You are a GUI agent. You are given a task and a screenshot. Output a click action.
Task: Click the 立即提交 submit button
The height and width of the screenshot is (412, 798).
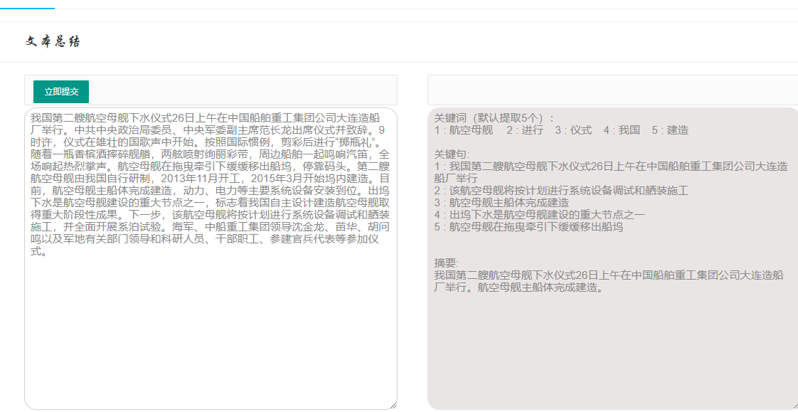(61, 92)
